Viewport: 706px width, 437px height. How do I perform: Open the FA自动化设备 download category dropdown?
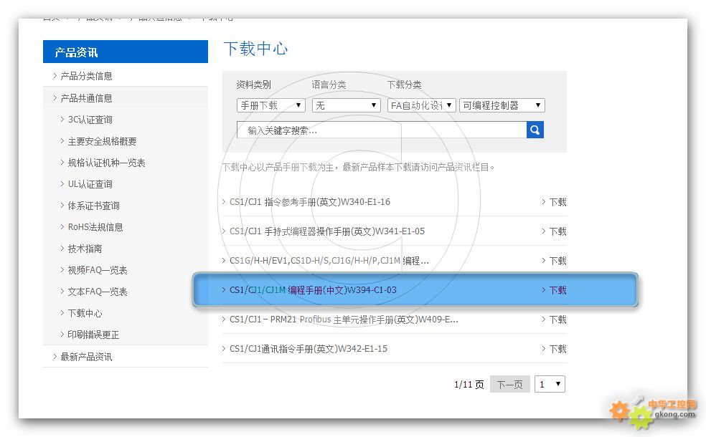pyautogui.click(x=421, y=105)
